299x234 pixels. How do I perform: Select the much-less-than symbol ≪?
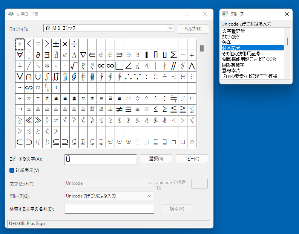coord(29,120)
